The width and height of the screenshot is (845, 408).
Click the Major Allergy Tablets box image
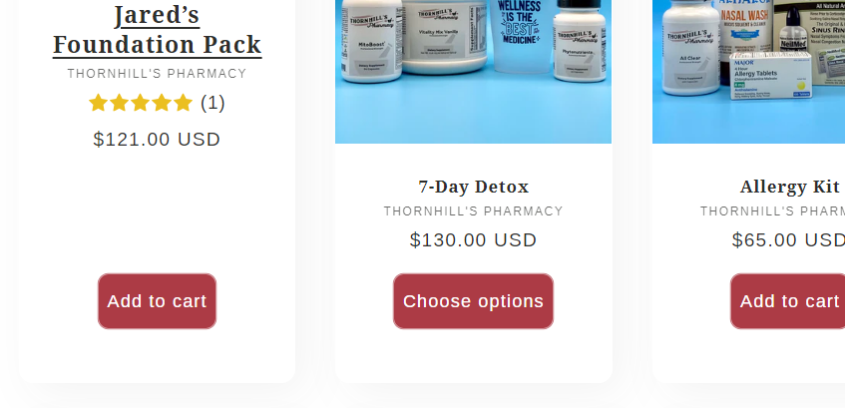771,76
